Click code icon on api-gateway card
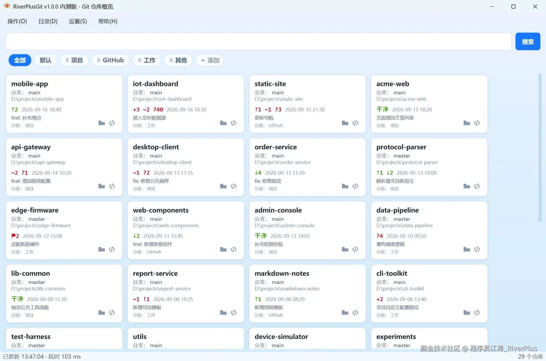The image size is (546, 361). [x=112, y=186]
